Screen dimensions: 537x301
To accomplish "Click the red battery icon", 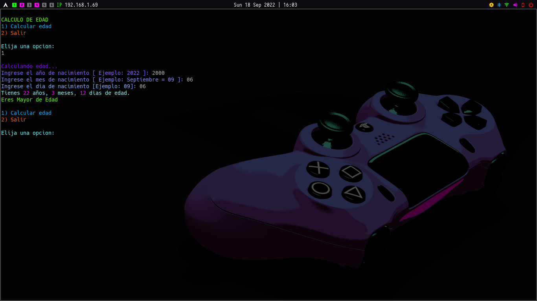I will pos(523,5).
